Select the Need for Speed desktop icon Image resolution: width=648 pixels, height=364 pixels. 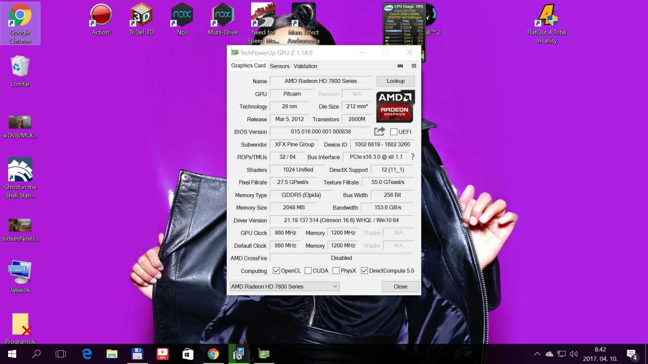click(263, 24)
